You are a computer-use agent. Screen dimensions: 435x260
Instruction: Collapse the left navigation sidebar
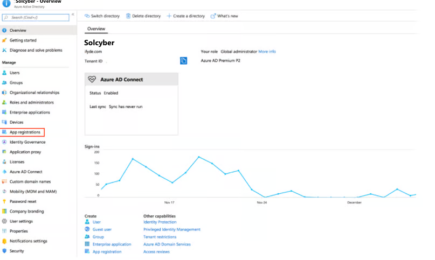[73, 14]
